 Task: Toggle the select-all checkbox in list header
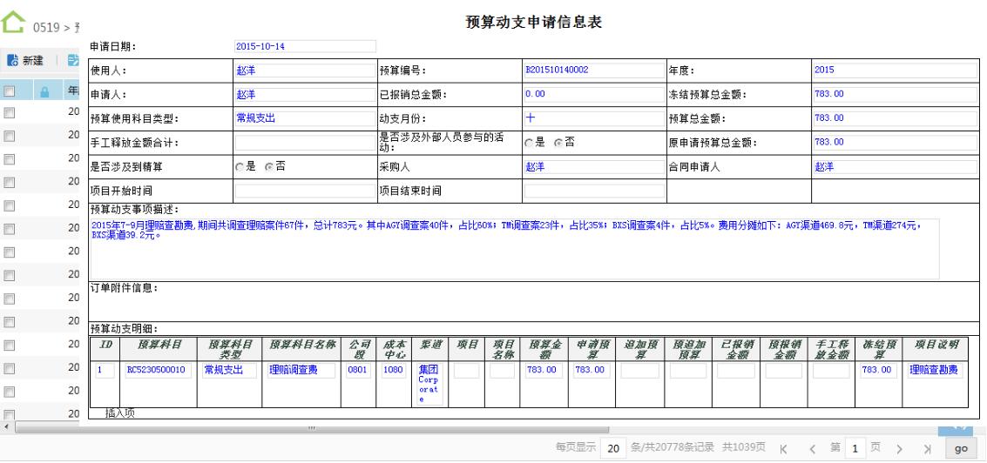click(x=10, y=92)
